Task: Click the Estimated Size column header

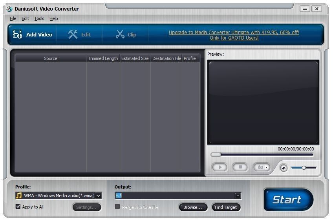Action: [x=135, y=58]
